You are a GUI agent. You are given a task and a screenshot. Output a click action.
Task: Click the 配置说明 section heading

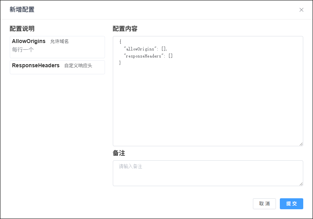22,29
